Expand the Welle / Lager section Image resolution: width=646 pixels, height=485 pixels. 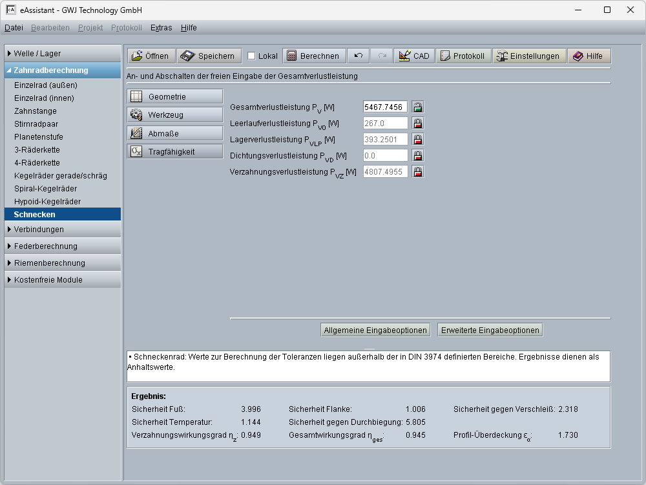tap(63, 53)
